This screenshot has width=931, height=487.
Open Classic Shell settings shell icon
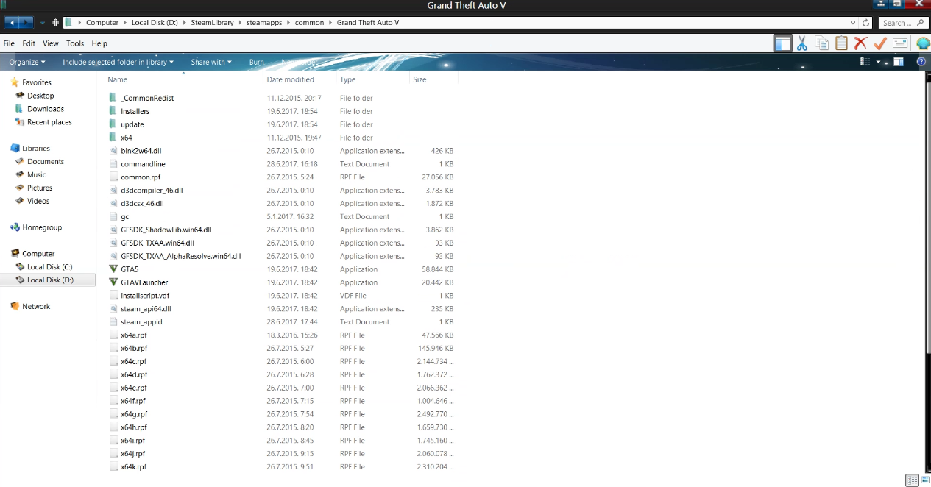[922, 43]
